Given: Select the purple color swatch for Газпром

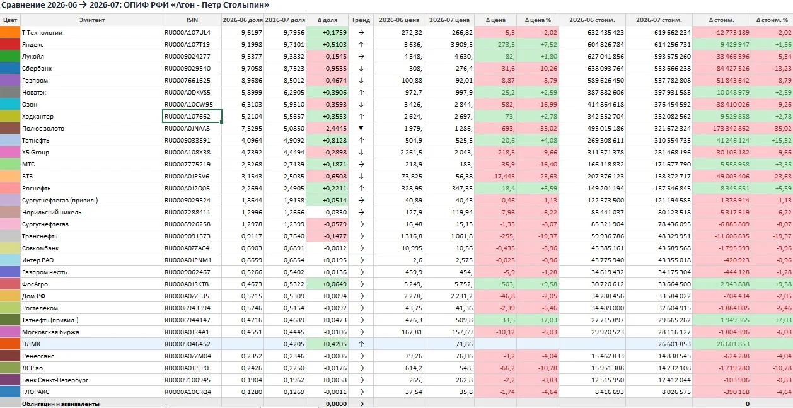Looking at the screenshot, I should (x=10, y=80).
